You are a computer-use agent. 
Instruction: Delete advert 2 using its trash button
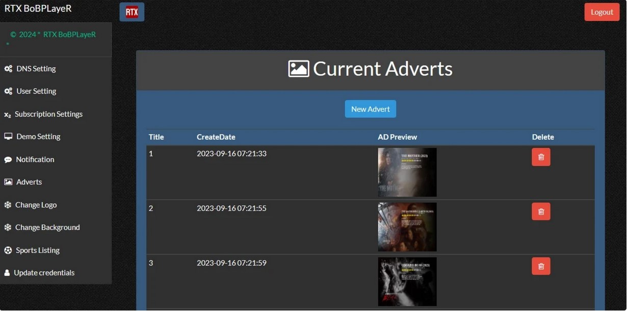541,212
